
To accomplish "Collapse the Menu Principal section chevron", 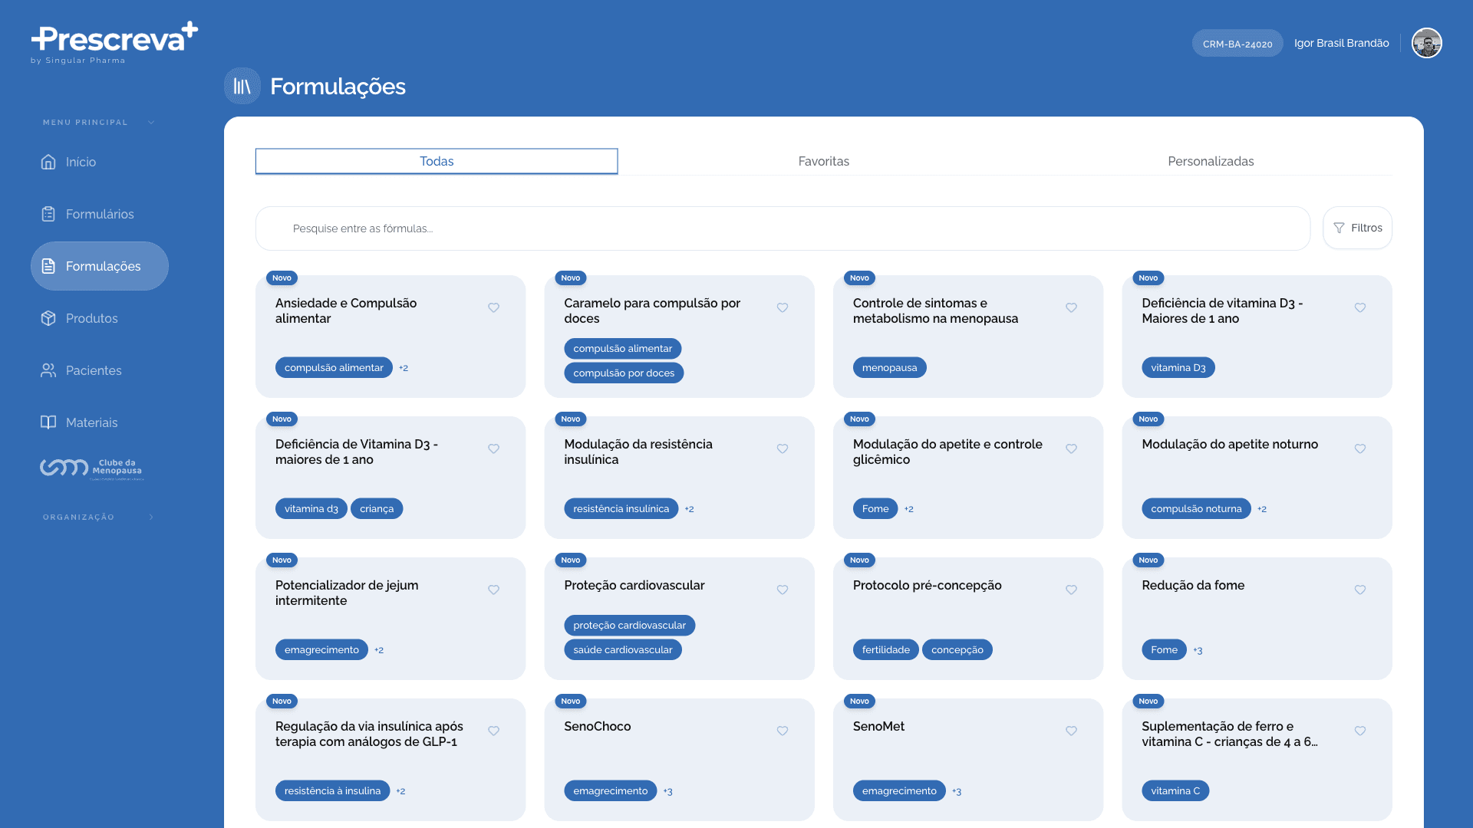I will [151, 122].
